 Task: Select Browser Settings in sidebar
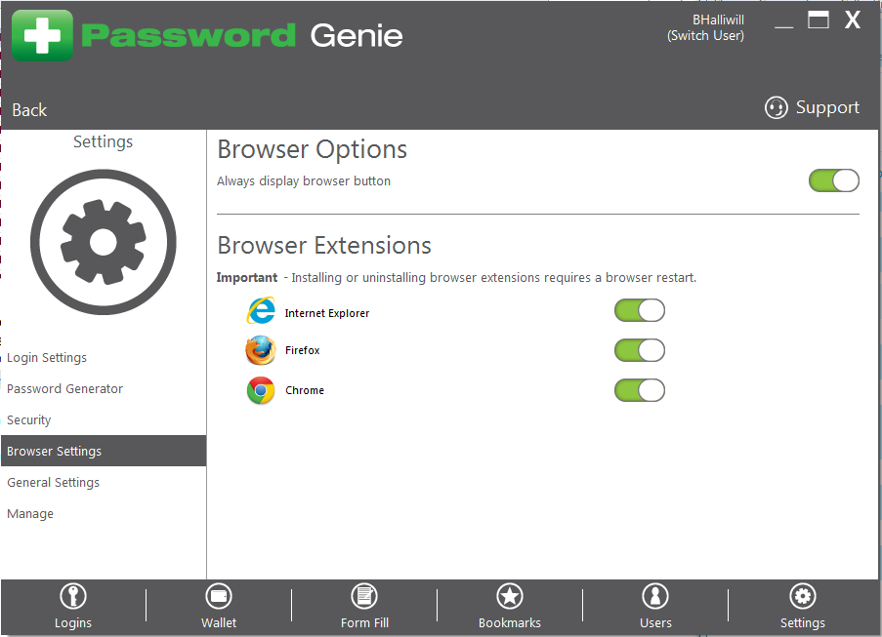click(104, 451)
